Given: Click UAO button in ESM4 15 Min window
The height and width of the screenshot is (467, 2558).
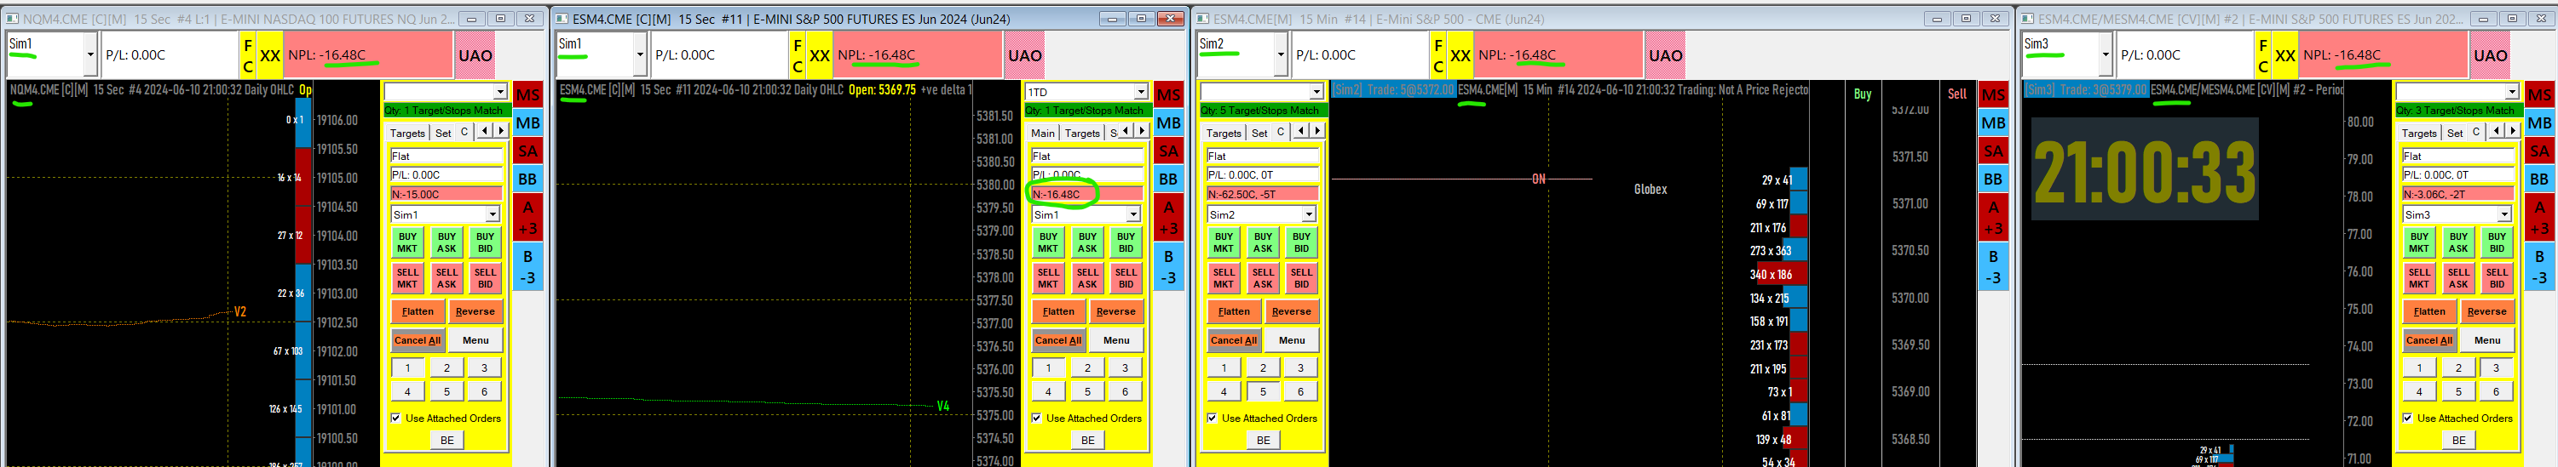Looking at the screenshot, I should point(1665,55).
